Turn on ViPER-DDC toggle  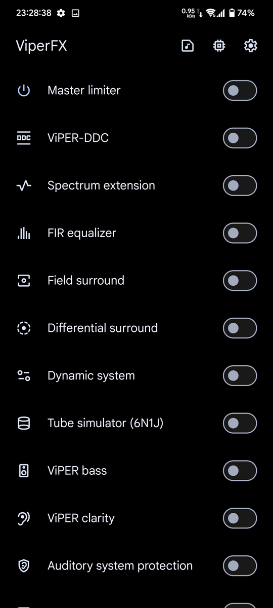tap(240, 138)
